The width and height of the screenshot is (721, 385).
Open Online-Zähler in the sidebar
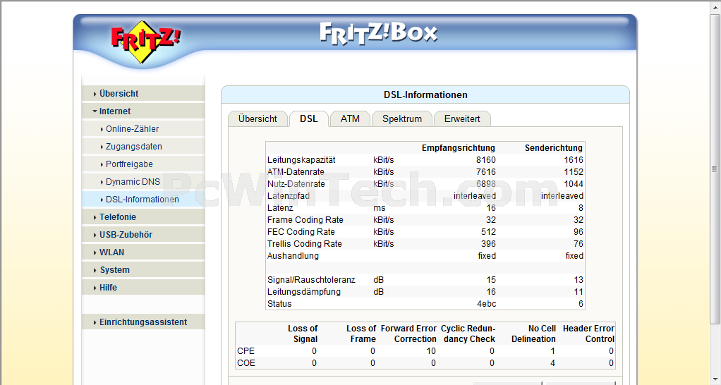[x=143, y=128]
